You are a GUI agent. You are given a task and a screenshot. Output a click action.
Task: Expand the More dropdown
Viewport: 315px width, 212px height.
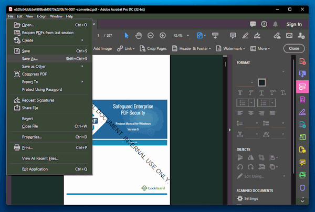click(260, 49)
